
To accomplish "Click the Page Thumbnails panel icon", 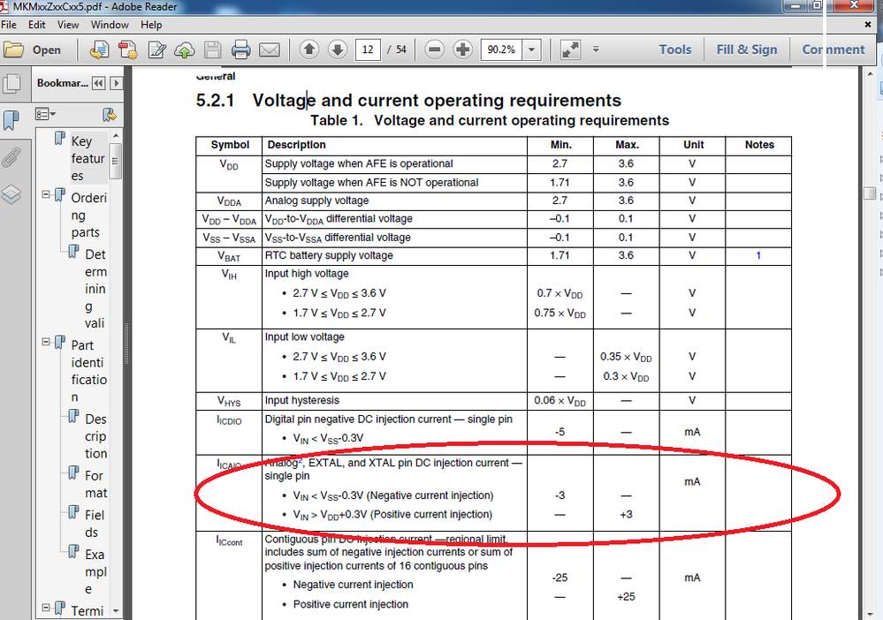I will (x=11, y=83).
